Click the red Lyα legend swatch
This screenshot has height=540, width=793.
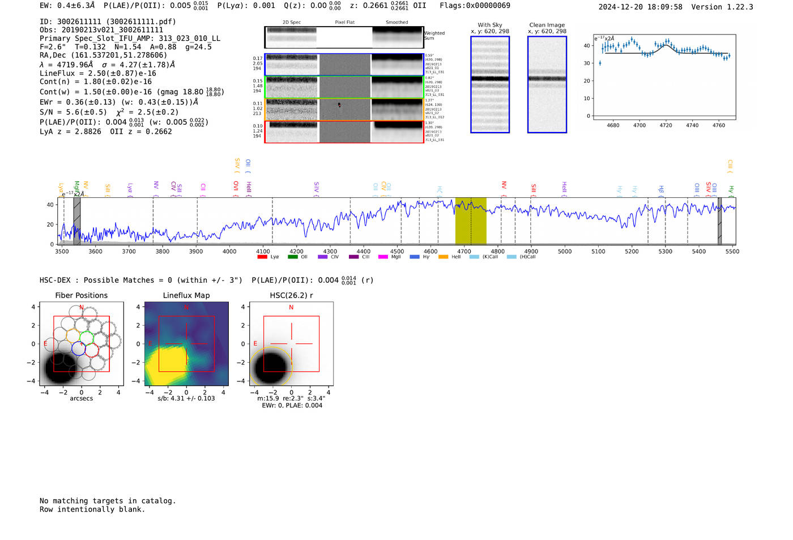(262, 257)
